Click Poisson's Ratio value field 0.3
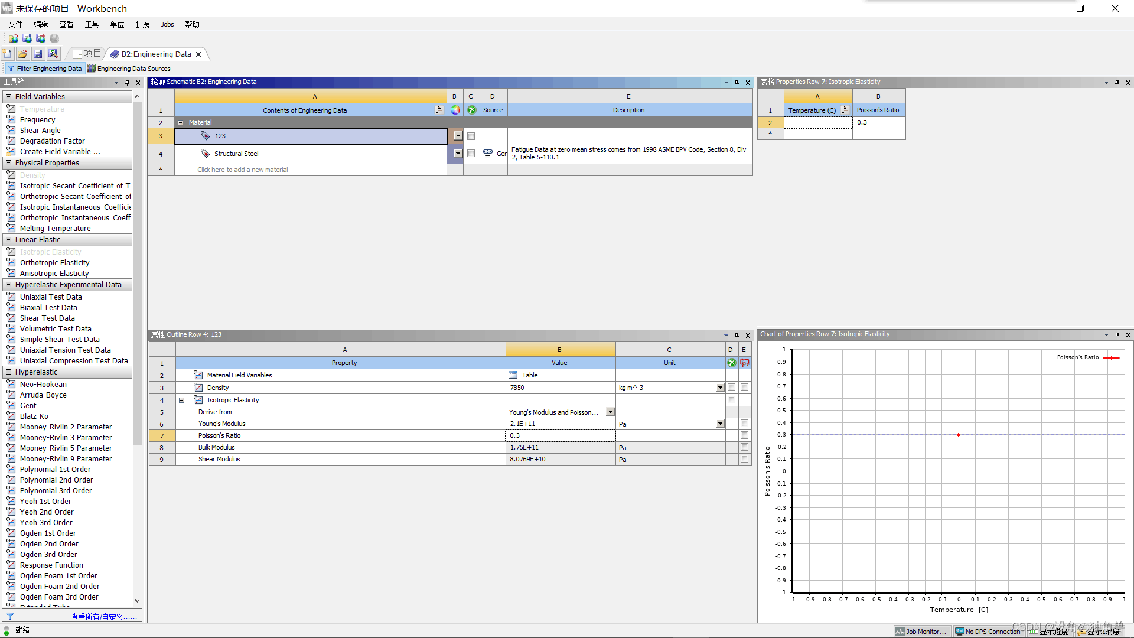1134x638 pixels. pos(559,435)
